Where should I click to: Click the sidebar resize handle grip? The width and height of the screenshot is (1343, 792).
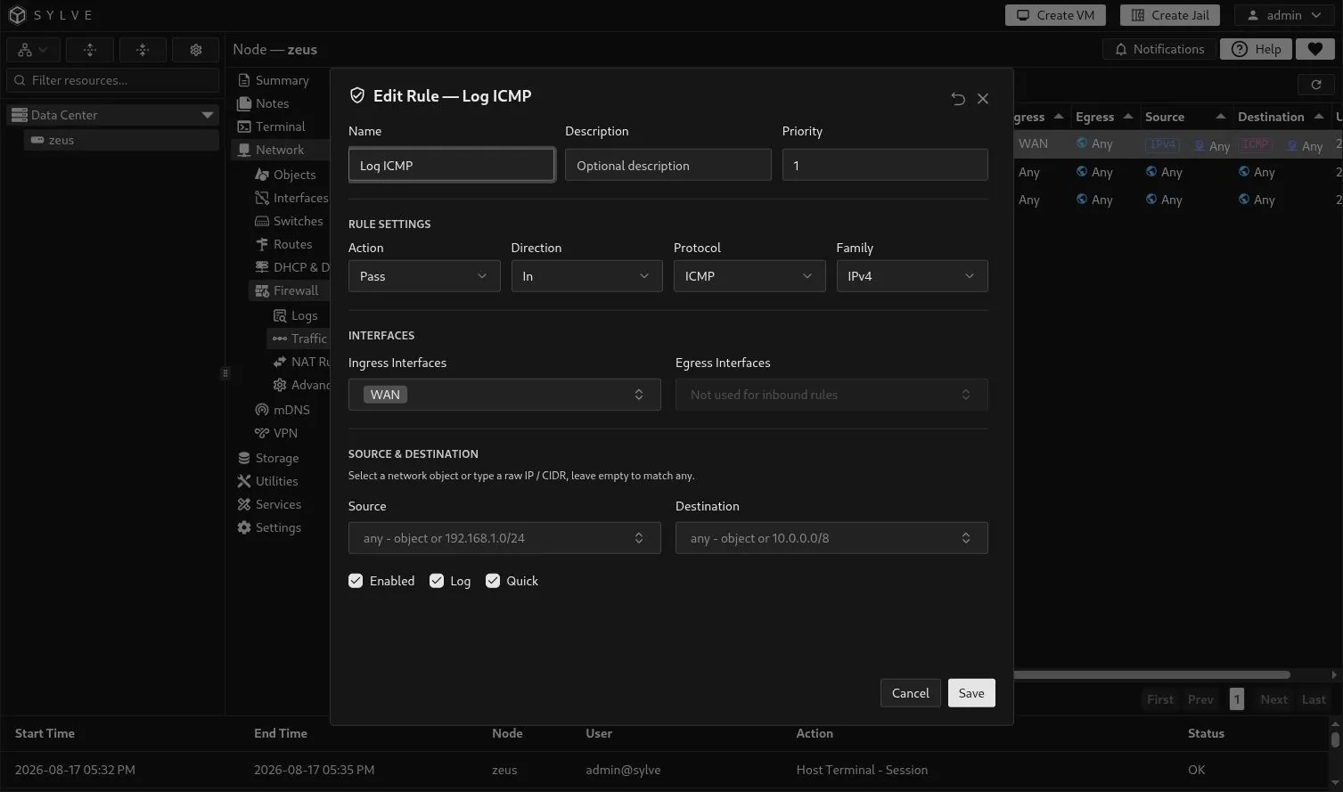point(225,373)
